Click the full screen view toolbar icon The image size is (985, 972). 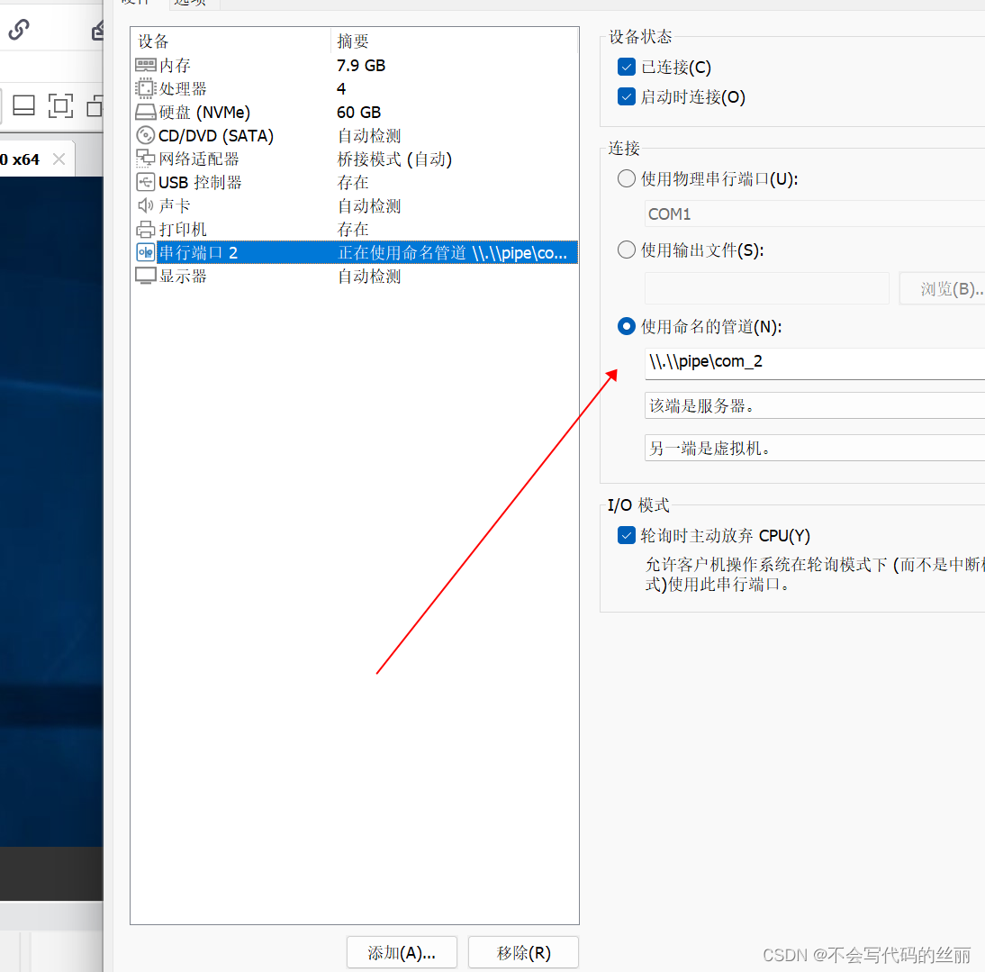[x=60, y=105]
